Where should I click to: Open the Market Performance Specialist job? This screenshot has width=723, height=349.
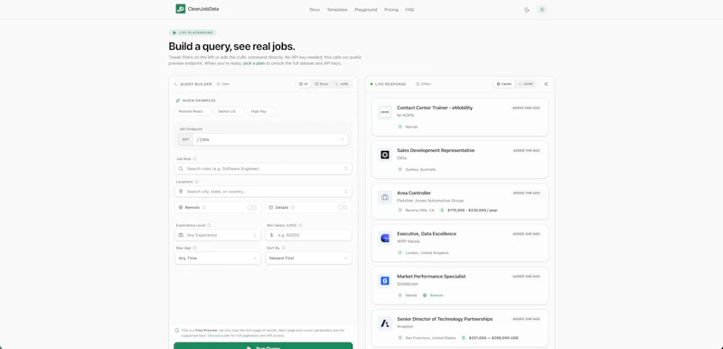coord(431,276)
